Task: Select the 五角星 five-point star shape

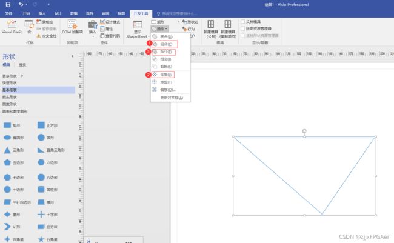Action: (x=48, y=239)
